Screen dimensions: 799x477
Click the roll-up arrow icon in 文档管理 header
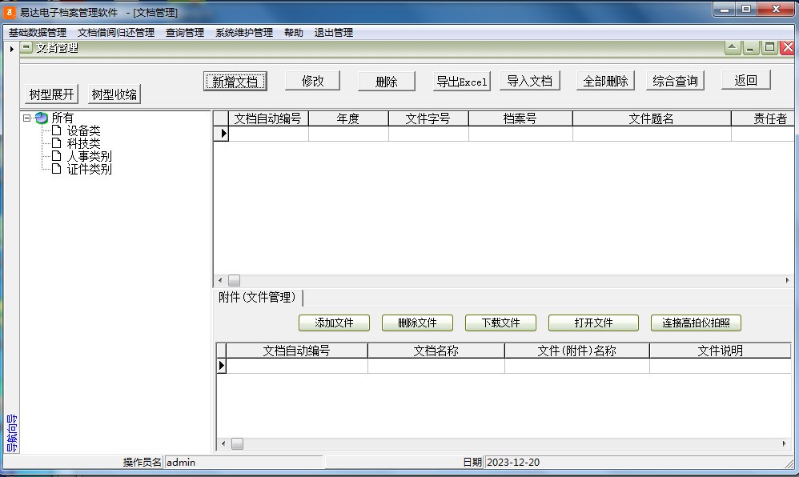tap(733, 48)
